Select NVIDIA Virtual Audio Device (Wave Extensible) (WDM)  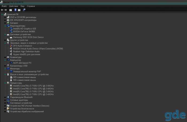[x=38, y=49]
